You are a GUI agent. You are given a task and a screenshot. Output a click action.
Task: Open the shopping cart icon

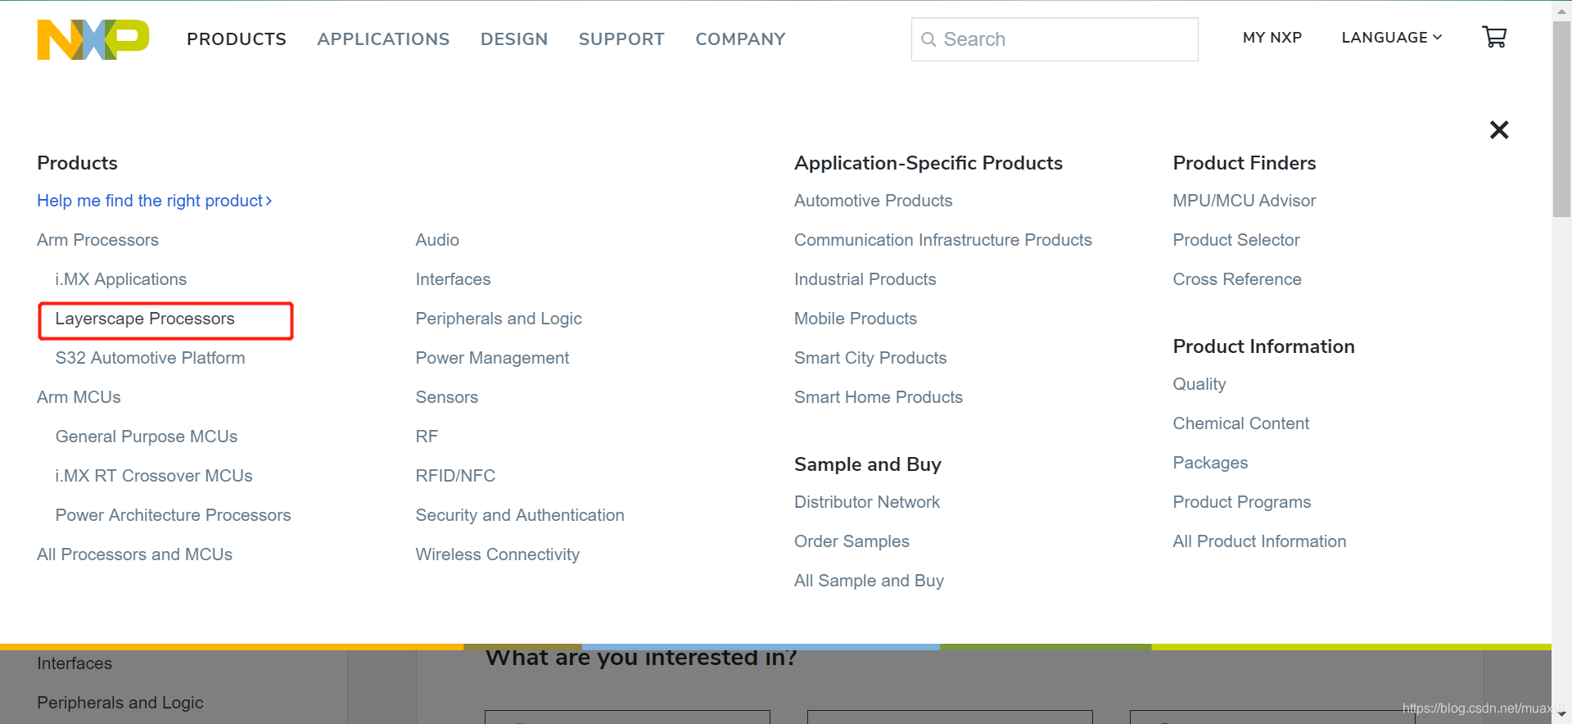(1494, 37)
